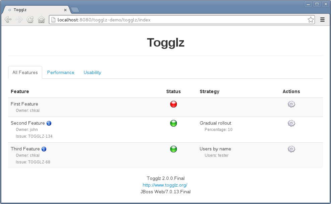The width and height of the screenshot is (331, 204).
Task: Click the info icon beside Third Feature
Action: pyautogui.click(x=44, y=149)
